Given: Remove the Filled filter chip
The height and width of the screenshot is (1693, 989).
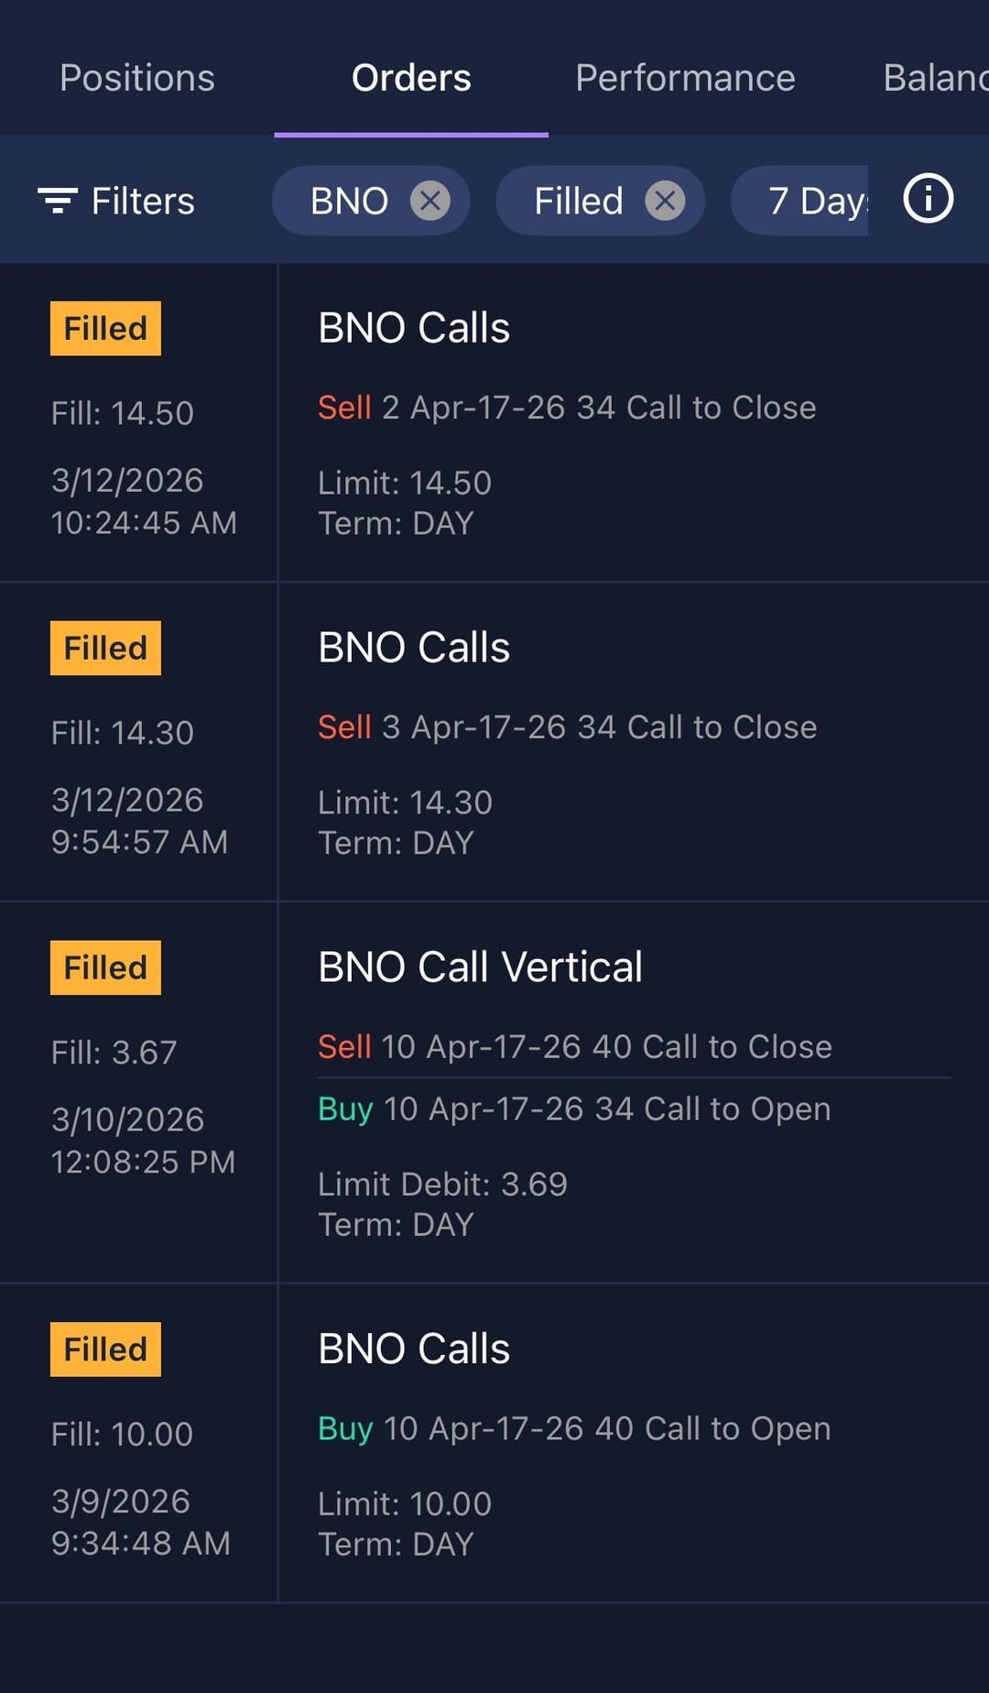Looking at the screenshot, I should 665,201.
